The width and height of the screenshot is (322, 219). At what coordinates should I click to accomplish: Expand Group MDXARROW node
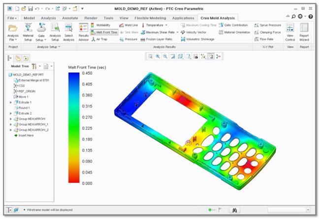pyautogui.click(x=11, y=119)
